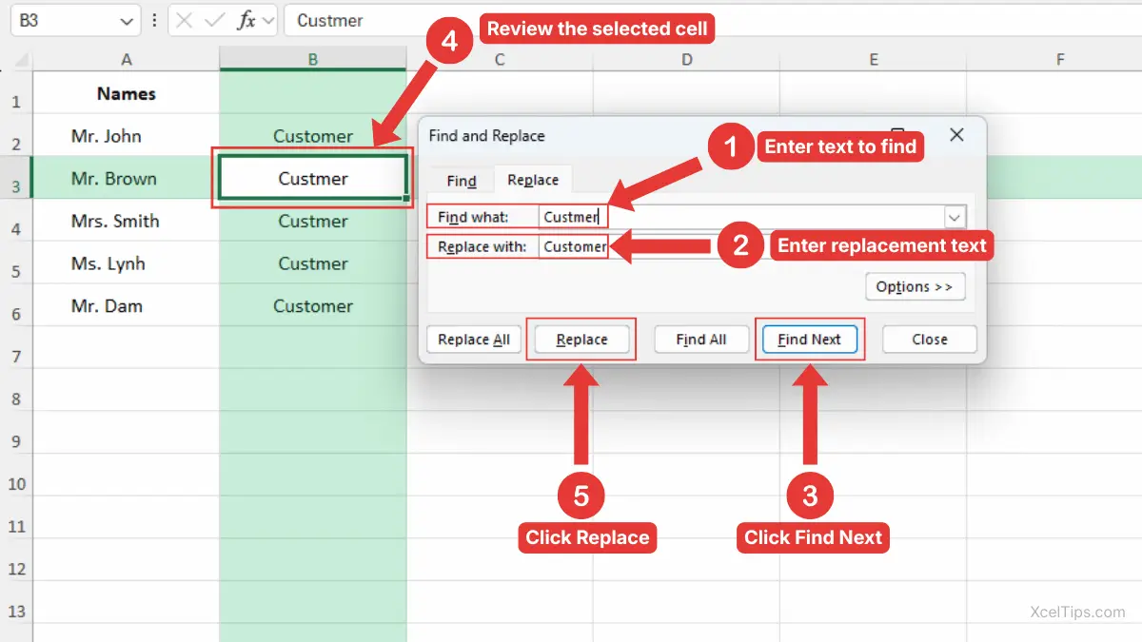Click the Mr. Dam cell

pyautogui.click(x=127, y=306)
